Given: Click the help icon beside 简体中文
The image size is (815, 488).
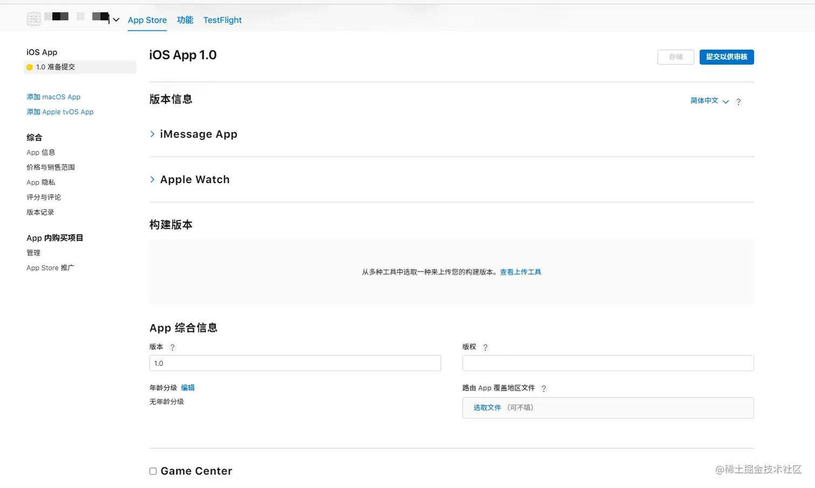Looking at the screenshot, I should pos(738,101).
